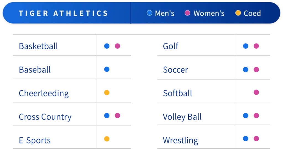The width and height of the screenshot is (283, 149).
Task: Click the Men's legend dot in header
Action: [150, 13]
